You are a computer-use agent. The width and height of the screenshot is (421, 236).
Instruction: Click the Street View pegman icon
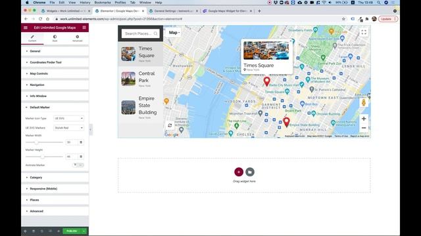[x=364, y=102]
